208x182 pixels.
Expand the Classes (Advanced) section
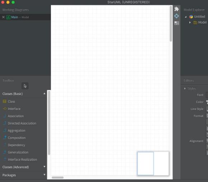[44, 167]
